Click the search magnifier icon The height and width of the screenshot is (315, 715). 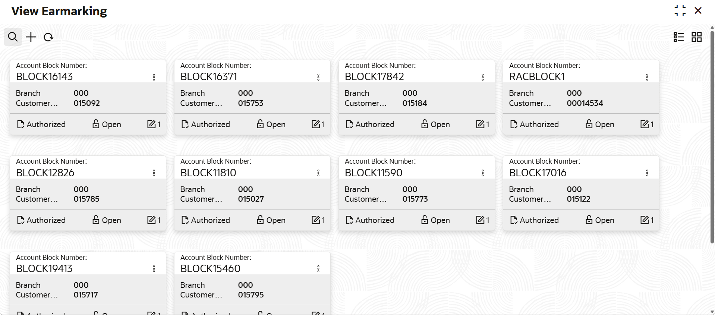pyautogui.click(x=13, y=37)
